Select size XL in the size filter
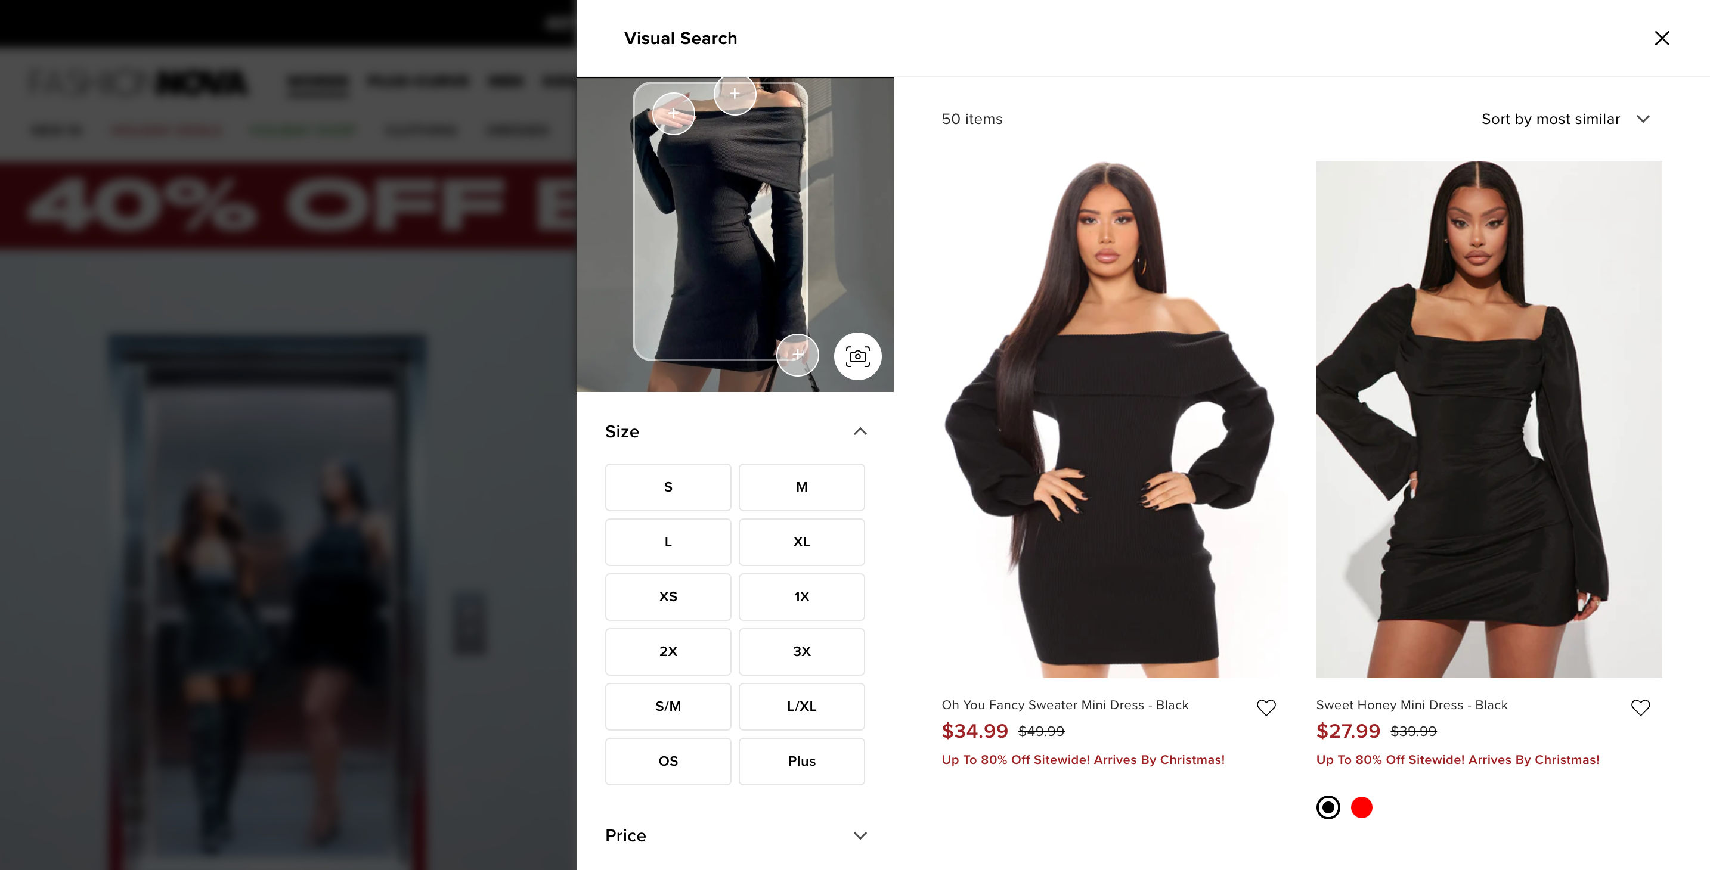 800,542
